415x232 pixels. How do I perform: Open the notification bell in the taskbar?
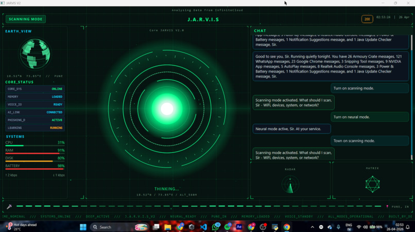pos(408,227)
